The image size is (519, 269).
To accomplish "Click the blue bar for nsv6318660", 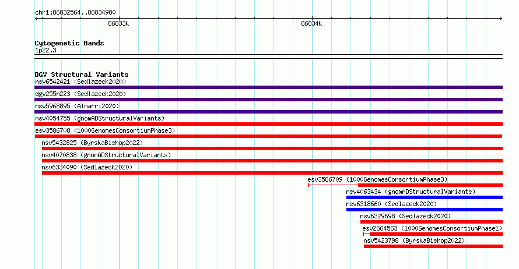I will (x=425, y=210).
